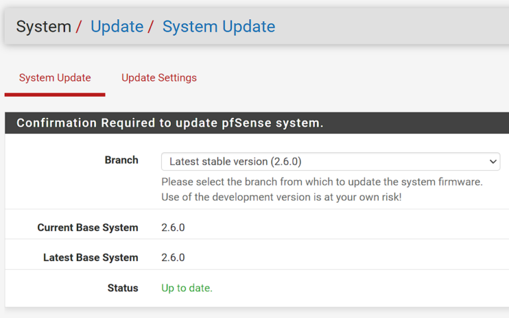Click the 'Latest Base System' label
The image size is (509, 318).
[91, 258]
